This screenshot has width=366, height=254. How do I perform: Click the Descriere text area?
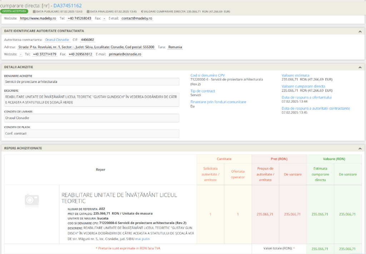(91, 99)
